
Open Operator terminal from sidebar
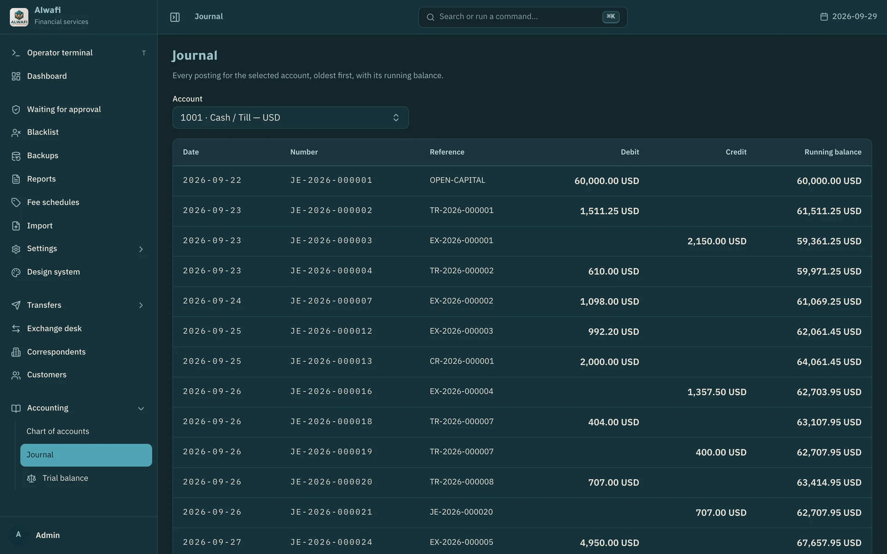pos(79,53)
